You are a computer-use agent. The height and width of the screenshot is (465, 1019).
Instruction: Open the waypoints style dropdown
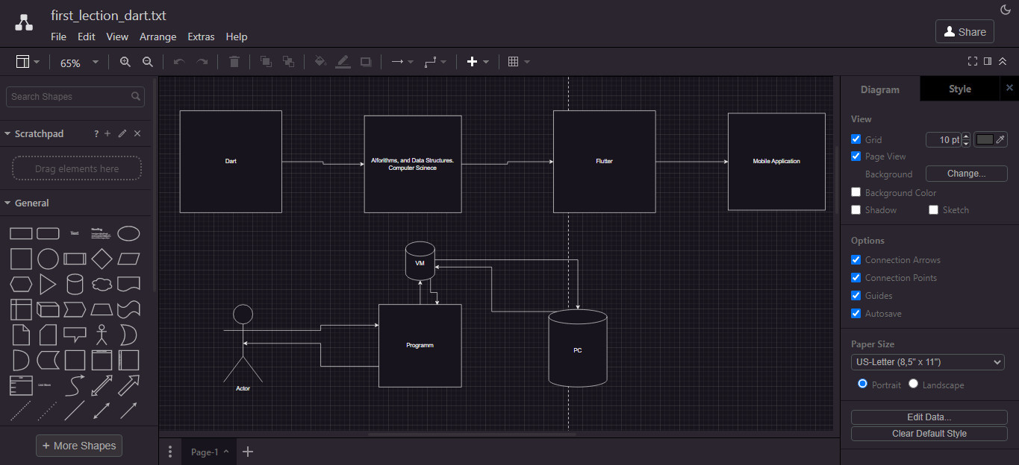click(435, 62)
